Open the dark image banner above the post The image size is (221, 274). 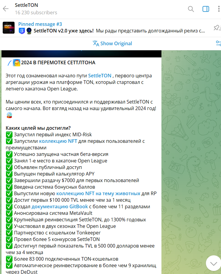81,54
